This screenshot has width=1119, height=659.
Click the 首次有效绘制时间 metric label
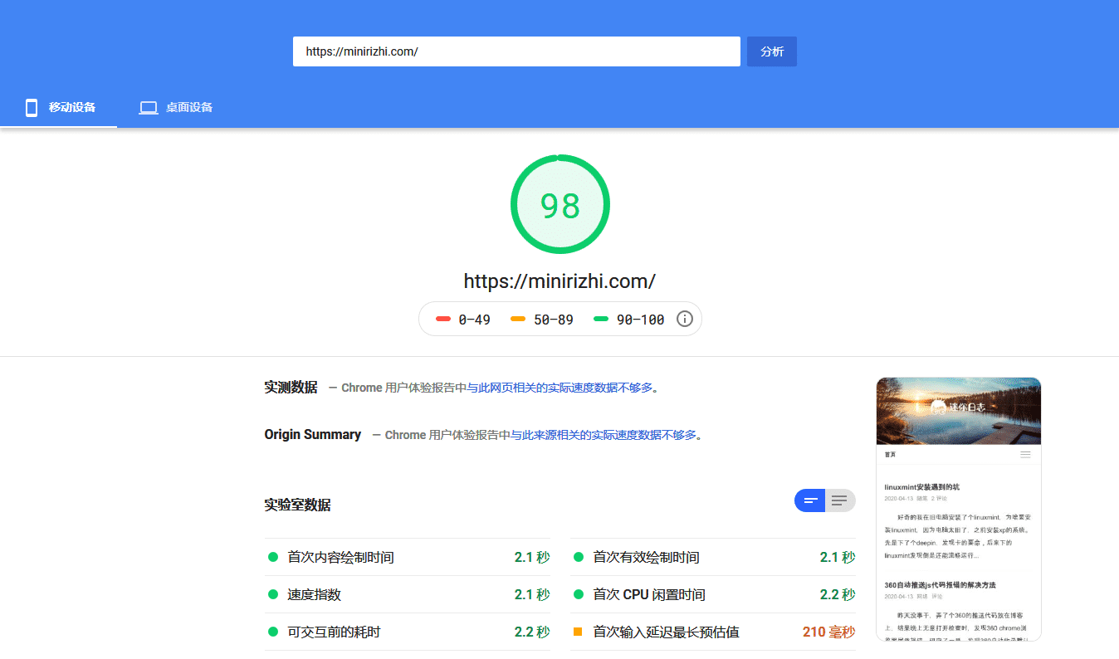646,557
